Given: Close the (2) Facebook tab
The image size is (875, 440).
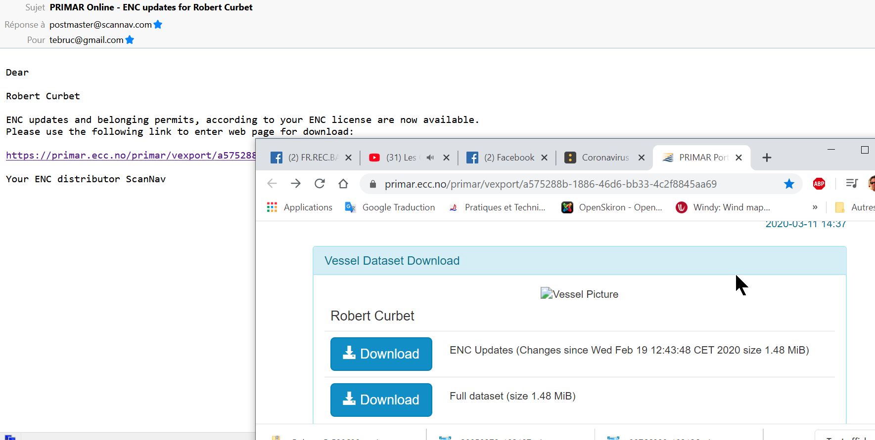Looking at the screenshot, I should pos(544,158).
